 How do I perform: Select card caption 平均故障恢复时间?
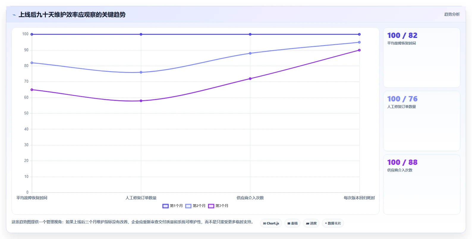(x=402, y=43)
